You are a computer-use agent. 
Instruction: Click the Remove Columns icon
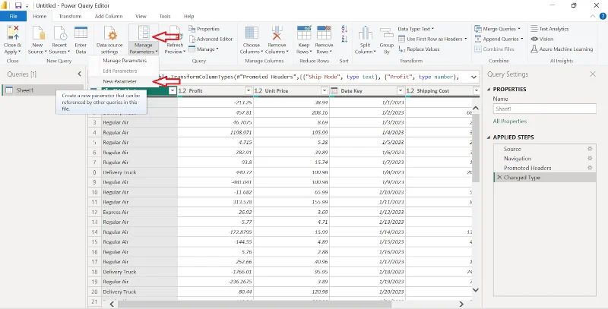[x=277, y=33]
